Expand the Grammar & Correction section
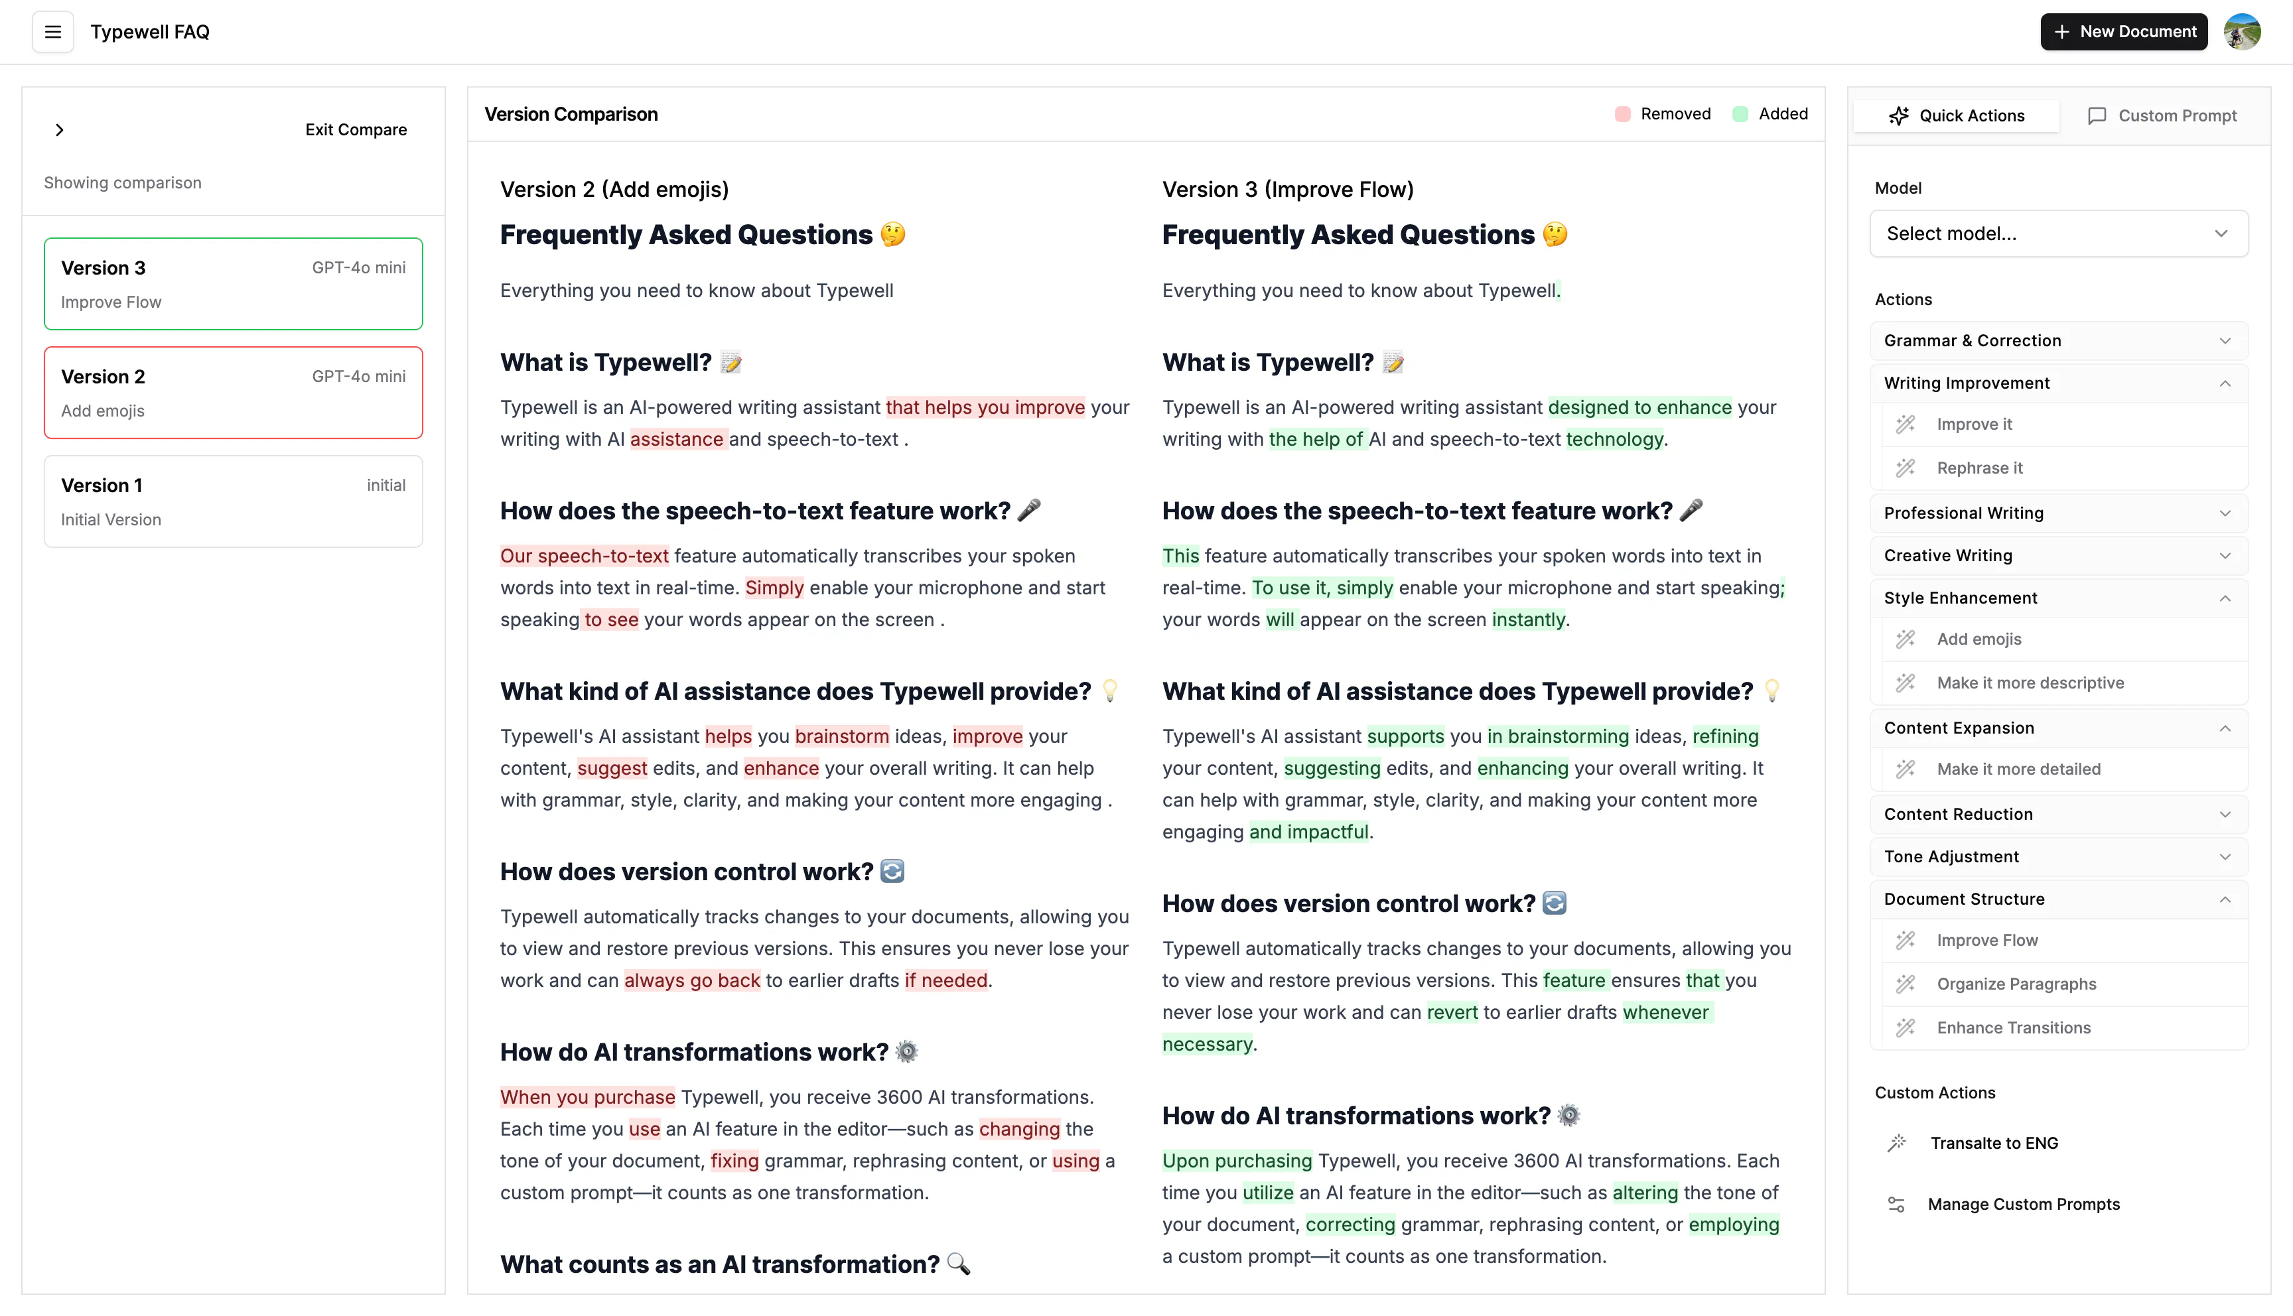Image resolution: width=2293 pixels, height=1316 pixels. [x=2058, y=341]
